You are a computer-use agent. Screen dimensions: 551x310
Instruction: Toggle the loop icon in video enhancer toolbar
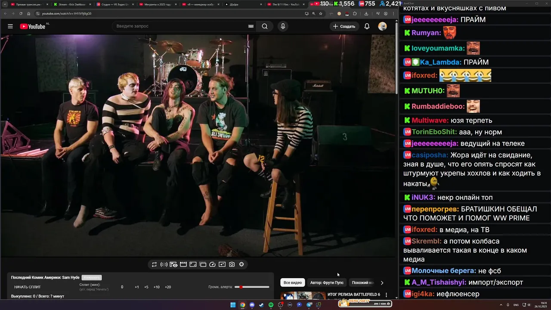point(154,264)
